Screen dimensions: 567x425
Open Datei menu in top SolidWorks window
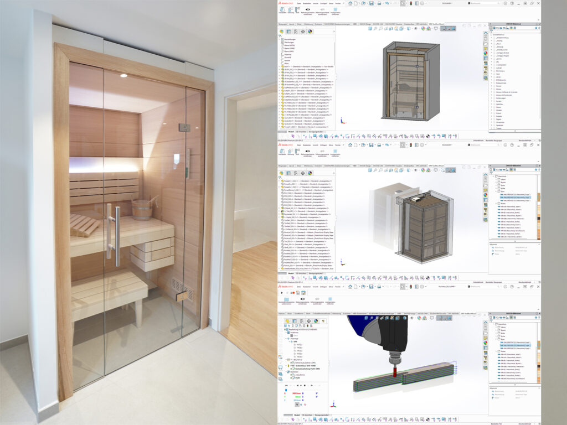(x=299, y=3)
